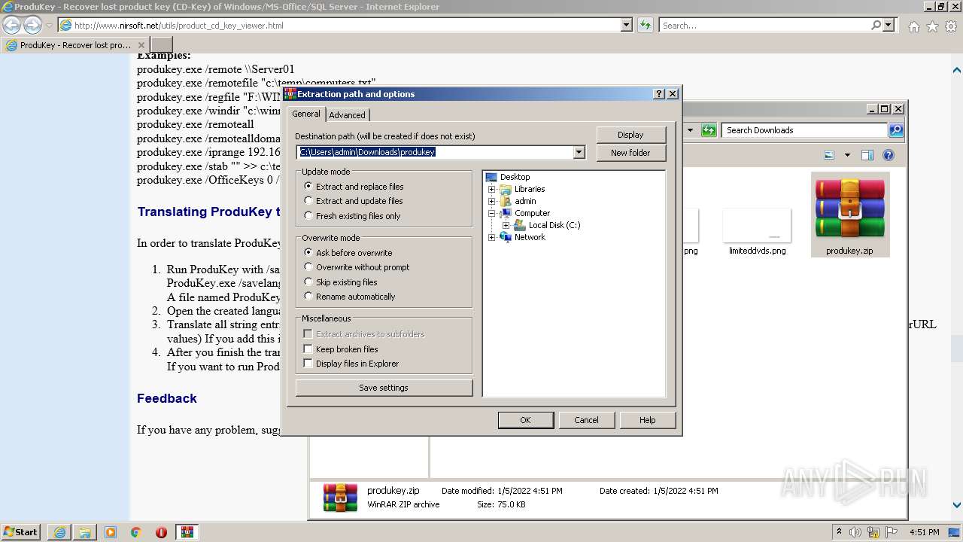
Task: Open Help for extraction options
Action: [x=647, y=420]
